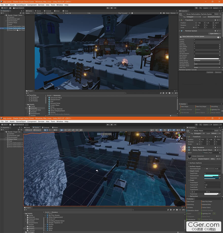Screen dimensions: 223x233
Task: Select the View tool eye icon in the lower Scene toolbar
Action: click(62, 130)
